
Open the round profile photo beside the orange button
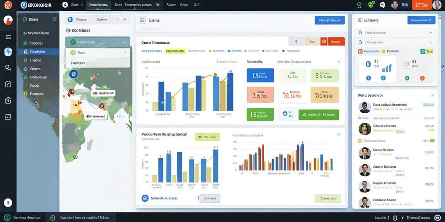pyautogui.click(x=437, y=5)
